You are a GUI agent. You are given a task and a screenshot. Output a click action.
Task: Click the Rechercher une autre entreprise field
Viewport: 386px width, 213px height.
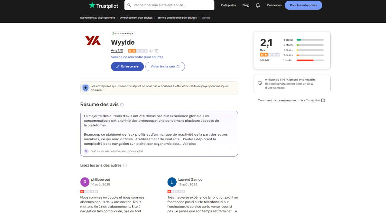[x=169, y=5]
